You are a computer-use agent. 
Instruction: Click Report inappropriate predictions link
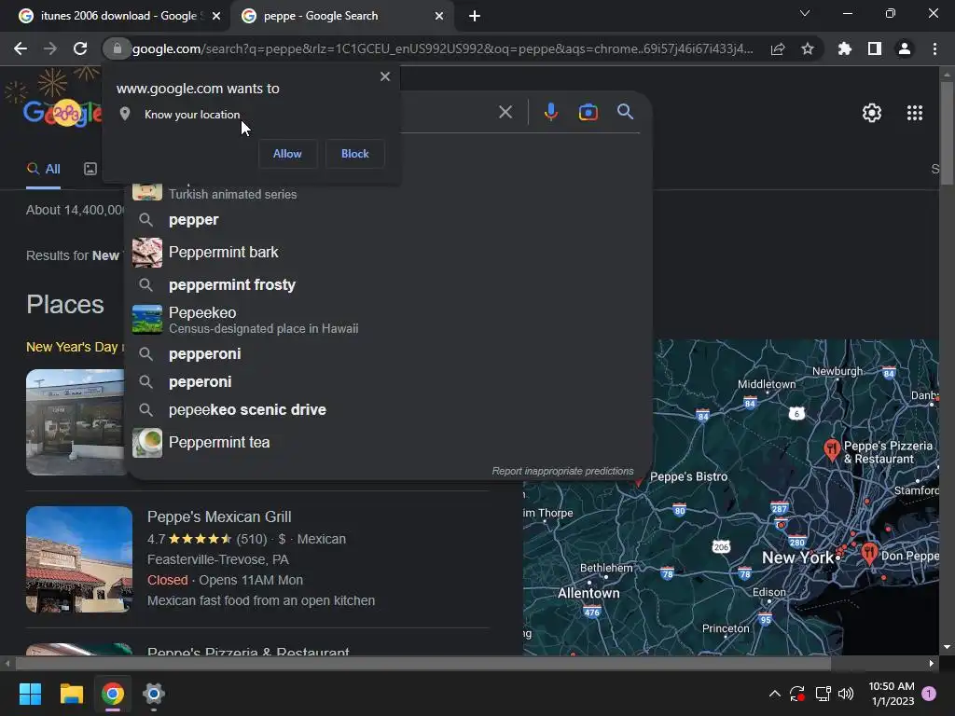pos(562,471)
